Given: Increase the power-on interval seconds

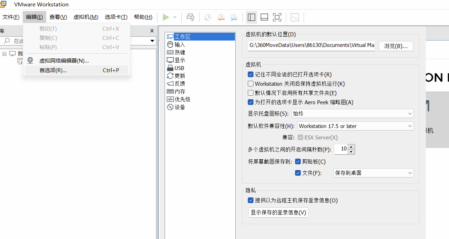Looking at the screenshot, I should pos(351,147).
